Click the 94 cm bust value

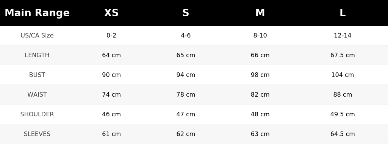click(186, 75)
